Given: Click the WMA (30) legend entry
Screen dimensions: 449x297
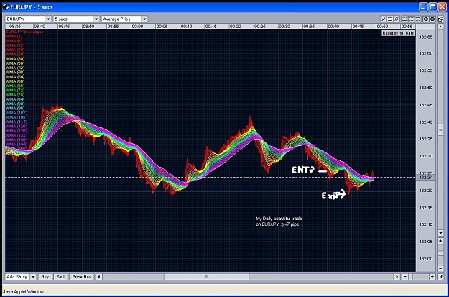Looking at the screenshot, I should (15, 59).
